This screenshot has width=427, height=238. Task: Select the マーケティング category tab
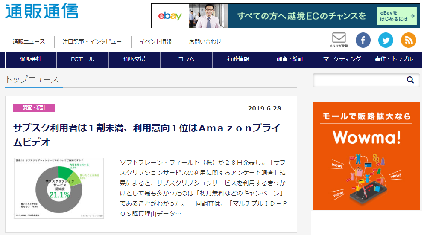[x=342, y=59]
